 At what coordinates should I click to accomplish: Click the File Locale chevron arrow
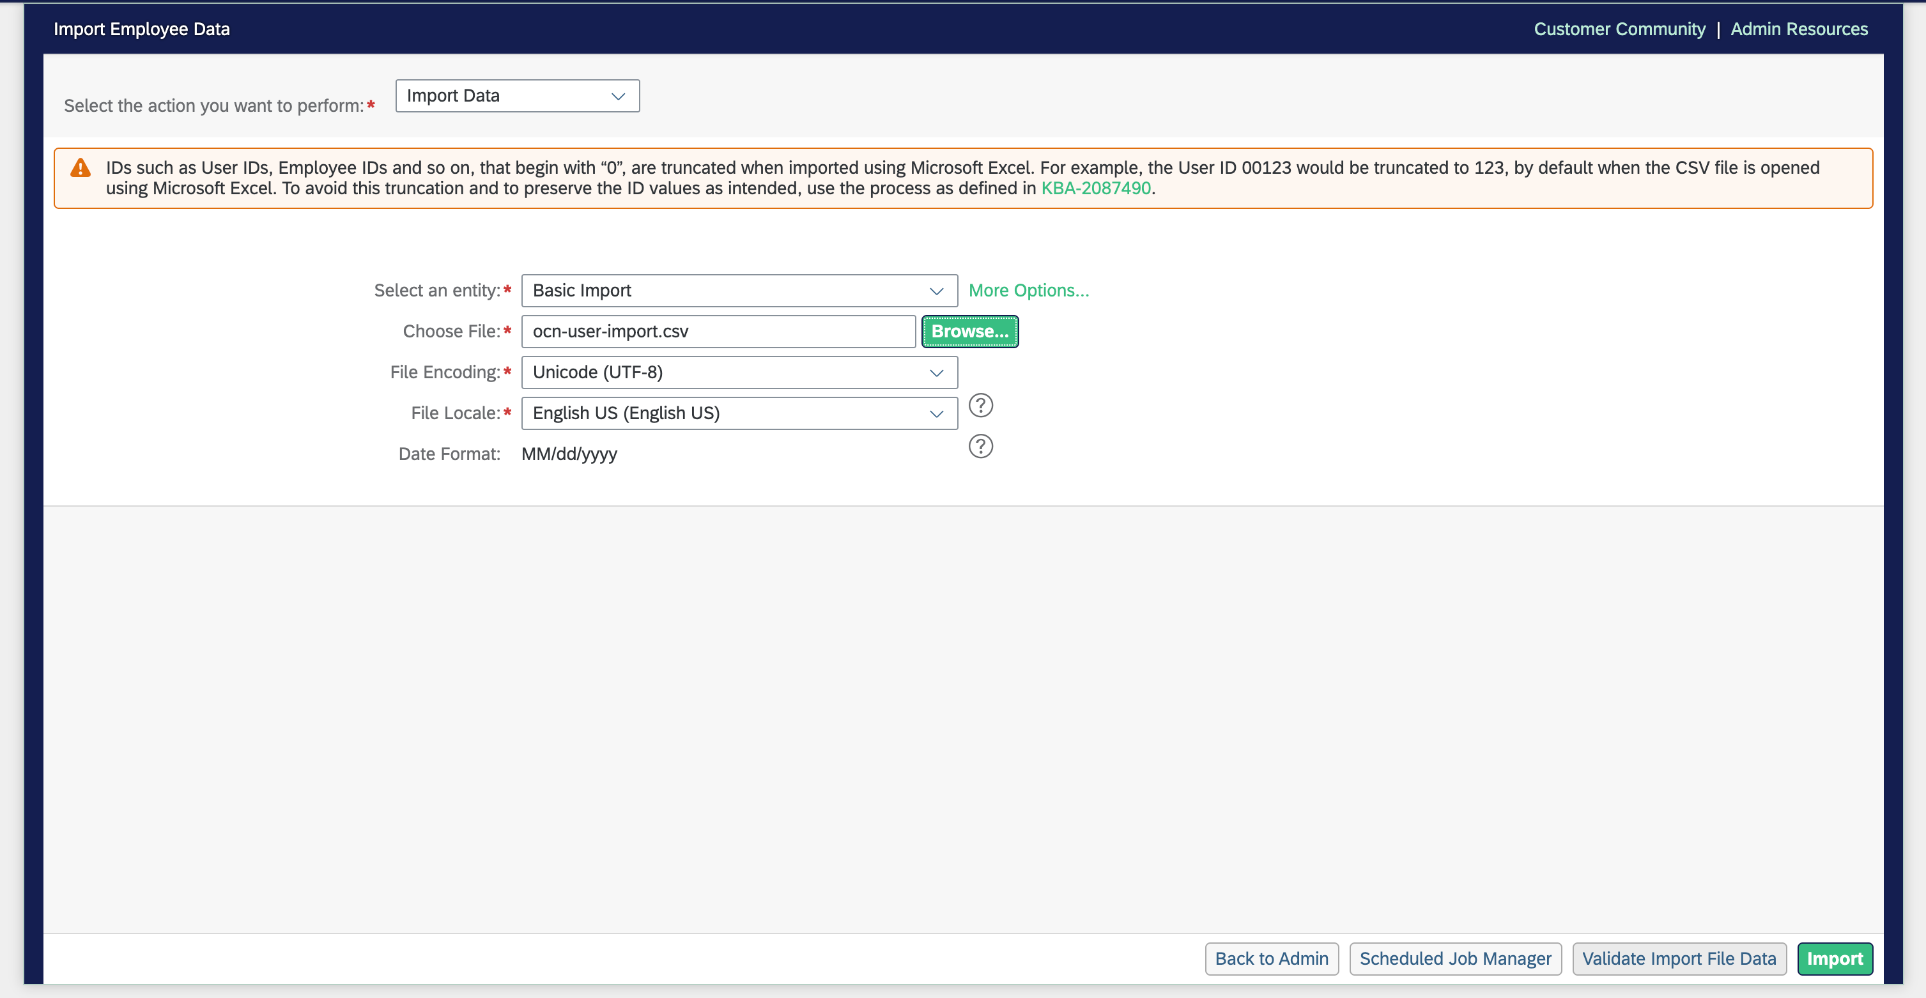click(x=936, y=413)
